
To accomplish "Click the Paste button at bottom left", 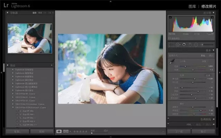I will pos(42,131).
